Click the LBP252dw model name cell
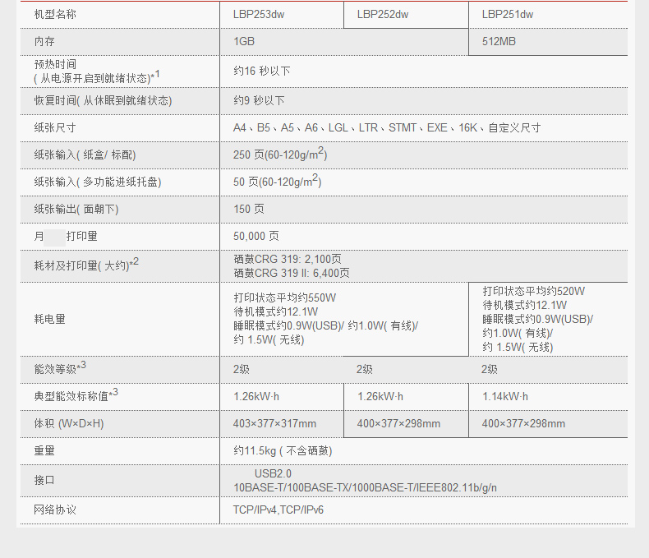Image resolution: width=649 pixels, height=558 pixels. click(x=383, y=15)
